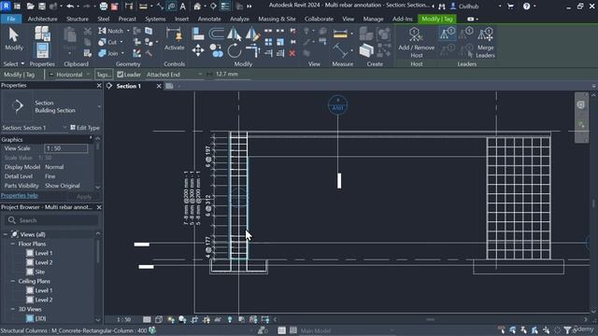Toggle the Properties palette ribbon button
Screen dimensions: 598x336
point(42,49)
